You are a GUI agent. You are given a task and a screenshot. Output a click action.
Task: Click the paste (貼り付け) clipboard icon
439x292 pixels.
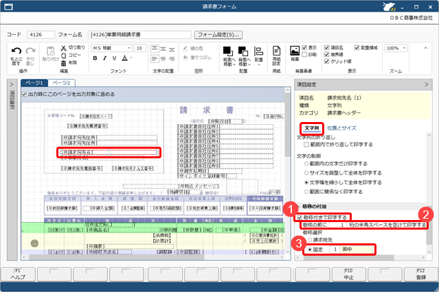(x=51, y=51)
